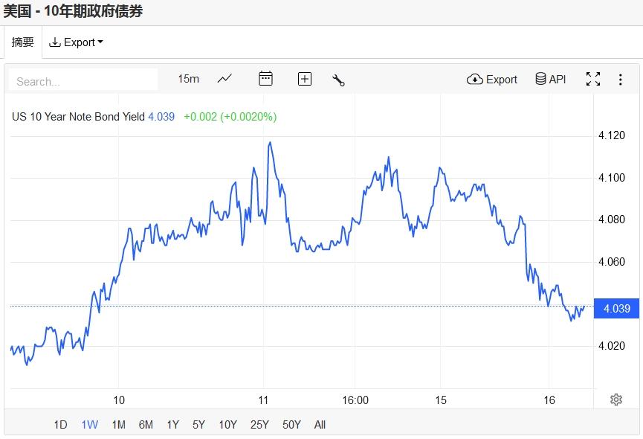Open chart settings gear icon
Viewport: 643px width, 439px height.
[615, 400]
